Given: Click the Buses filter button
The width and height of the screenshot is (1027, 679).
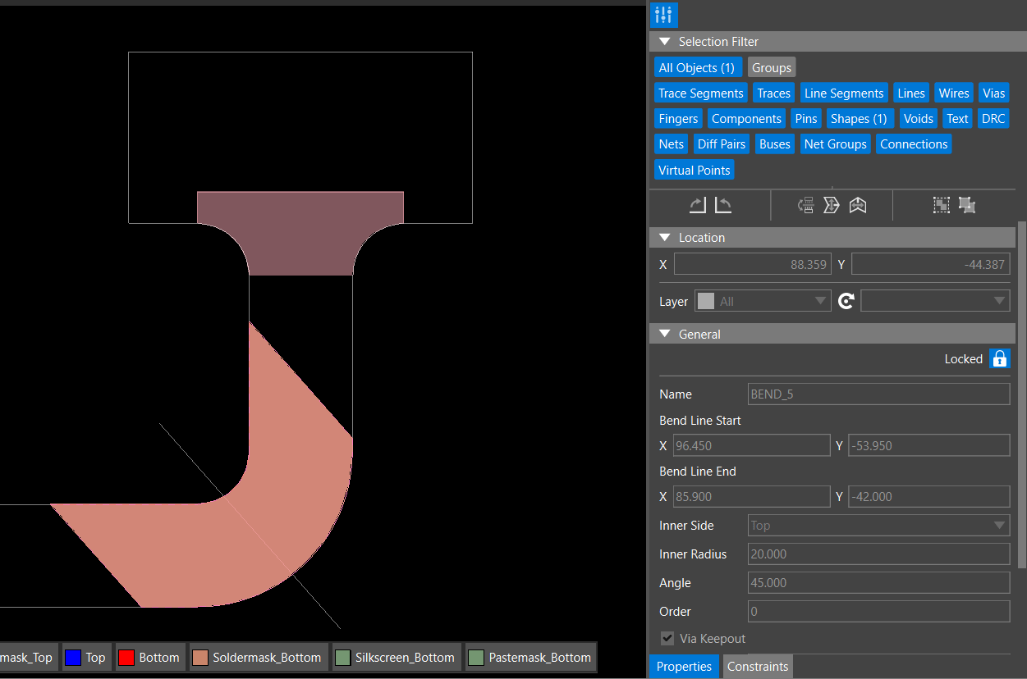Looking at the screenshot, I should pyautogui.click(x=775, y=144).
